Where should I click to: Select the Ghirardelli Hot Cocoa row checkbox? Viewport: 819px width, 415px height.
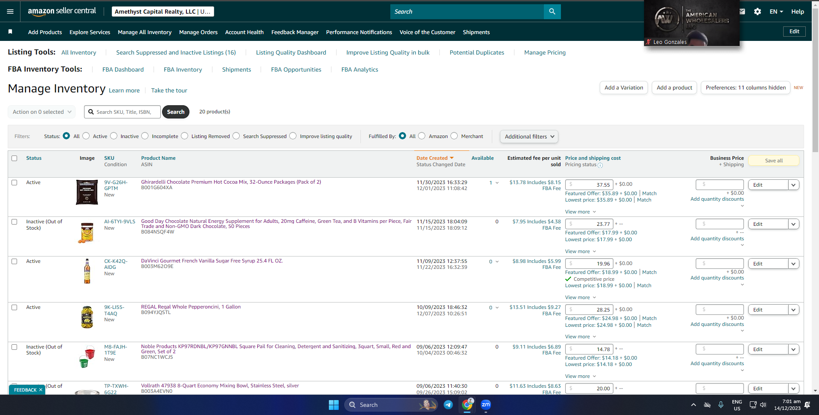pos(15,182)
